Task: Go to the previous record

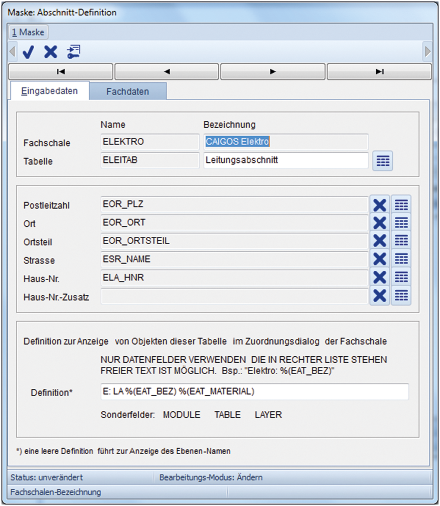Action: (167, 71)
